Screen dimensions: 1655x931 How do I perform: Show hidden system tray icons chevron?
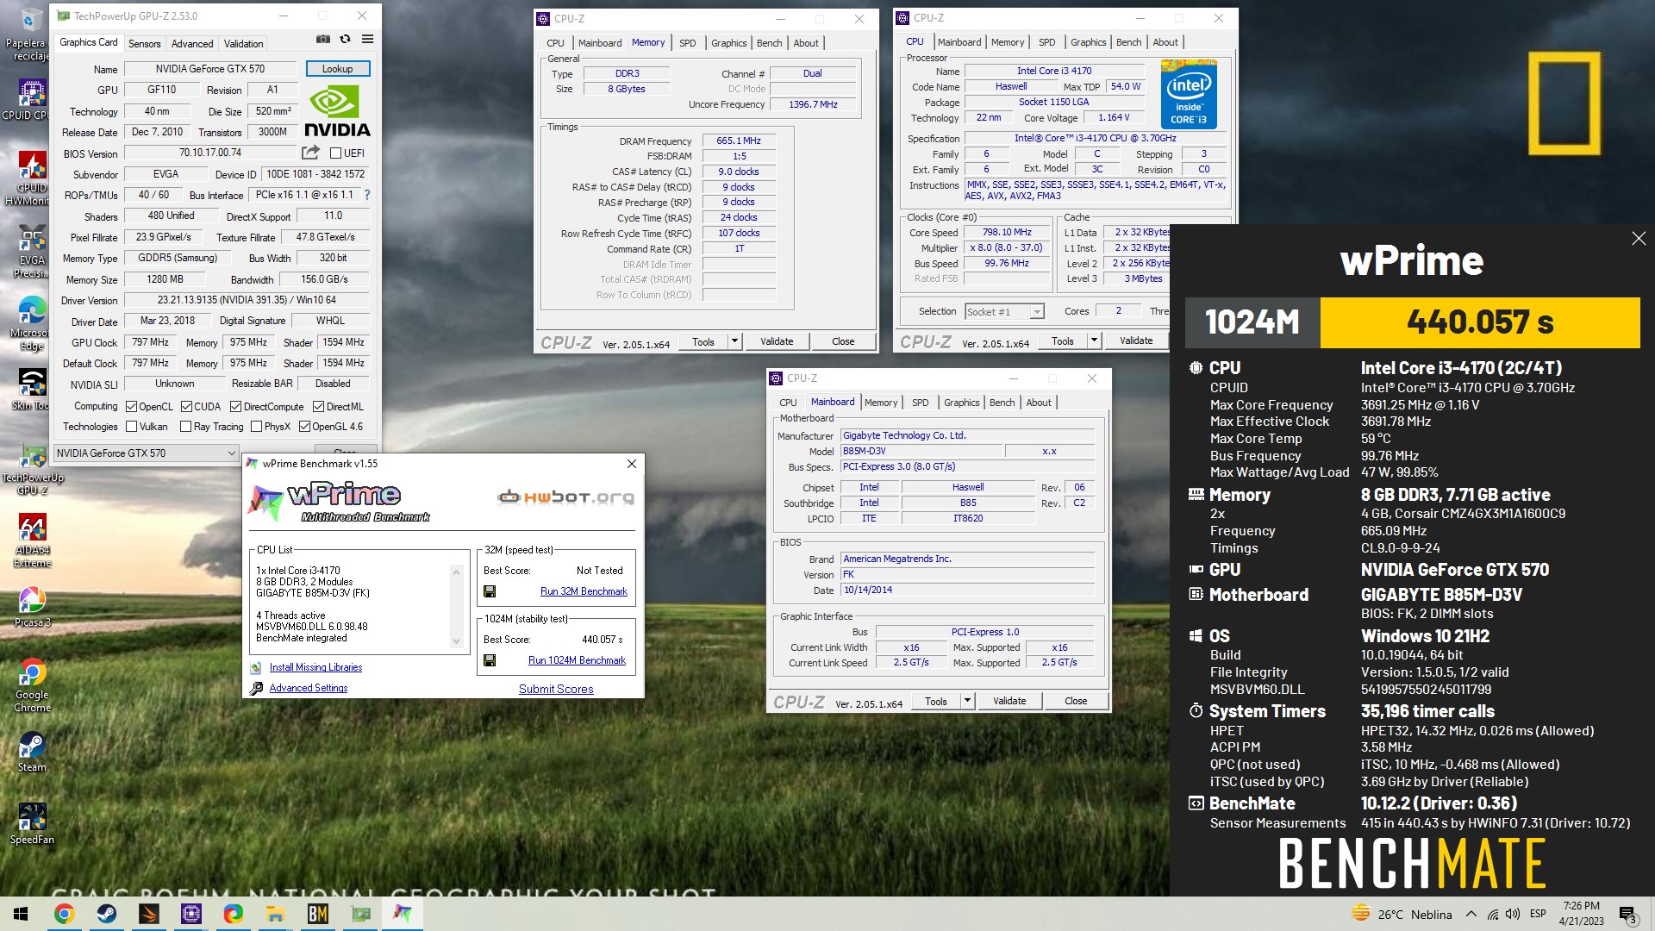click(x=1471, y=914)
